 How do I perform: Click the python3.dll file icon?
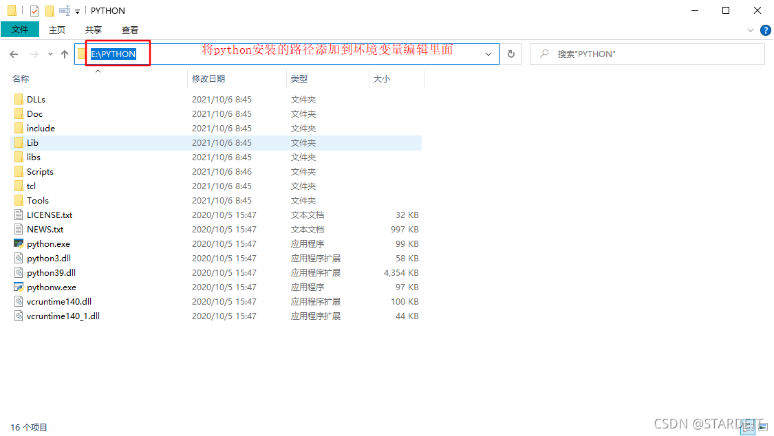(x=19, y=258)
